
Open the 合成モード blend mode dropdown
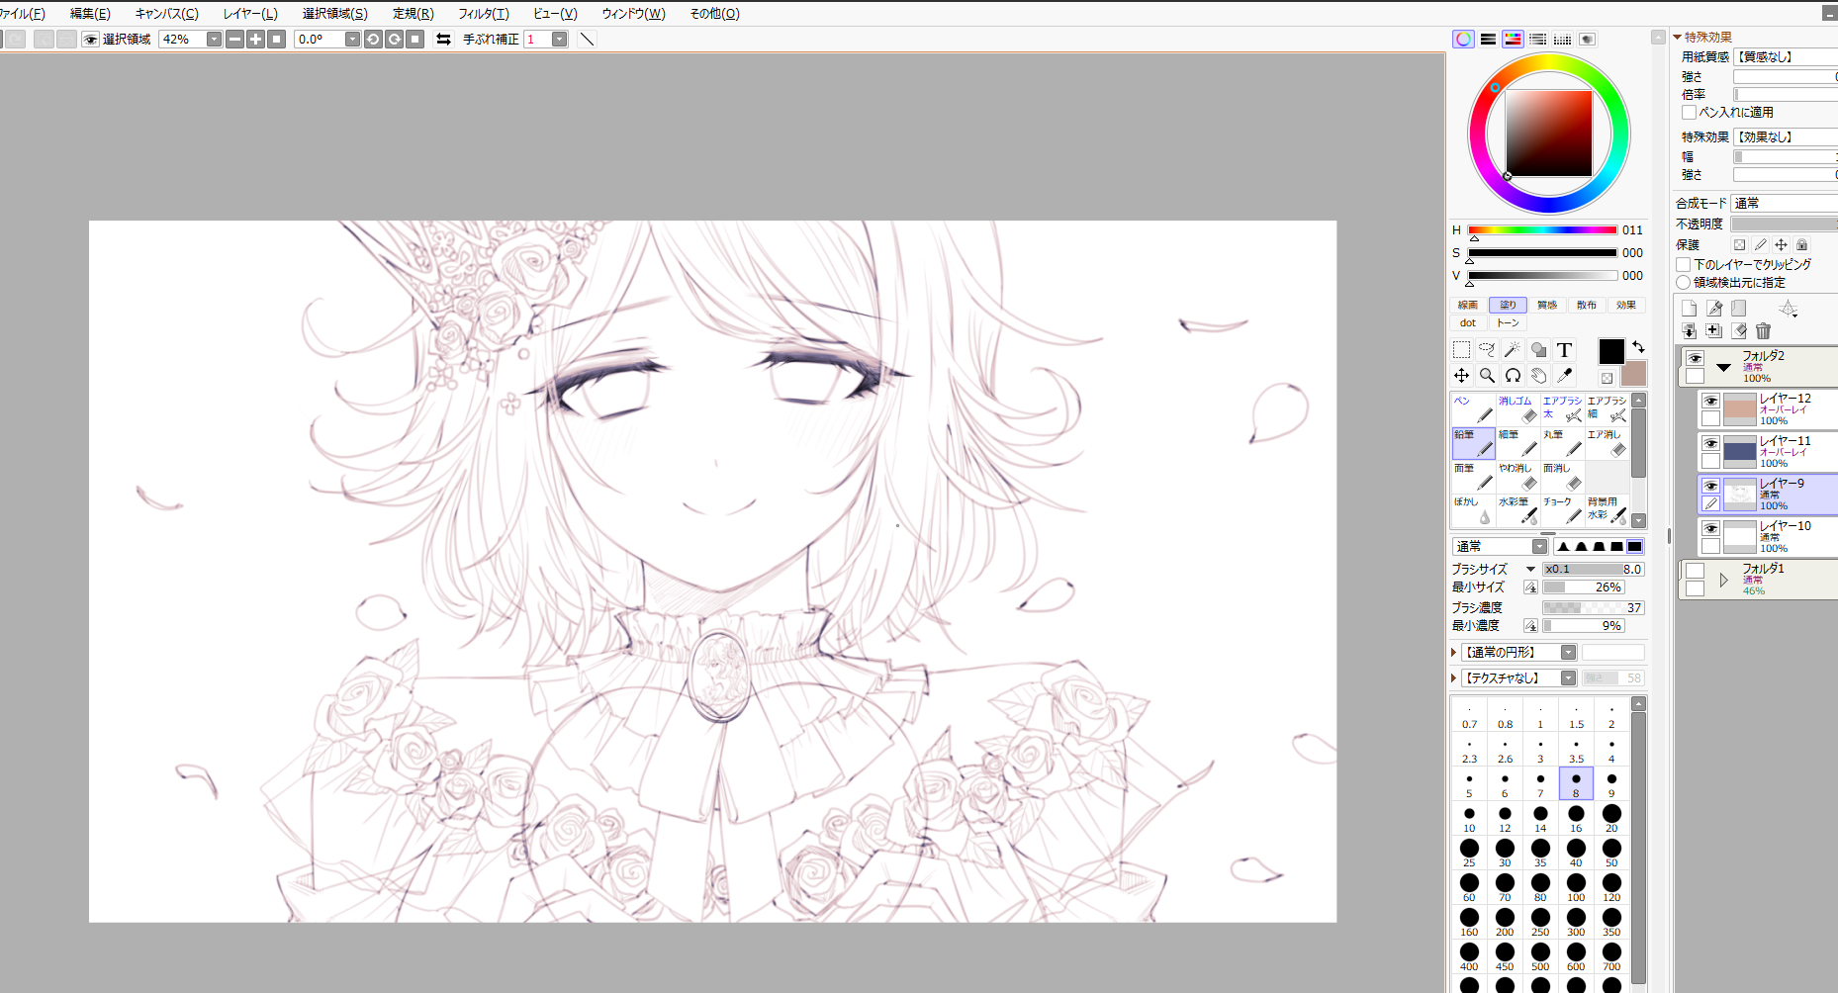coord(1785,203)
